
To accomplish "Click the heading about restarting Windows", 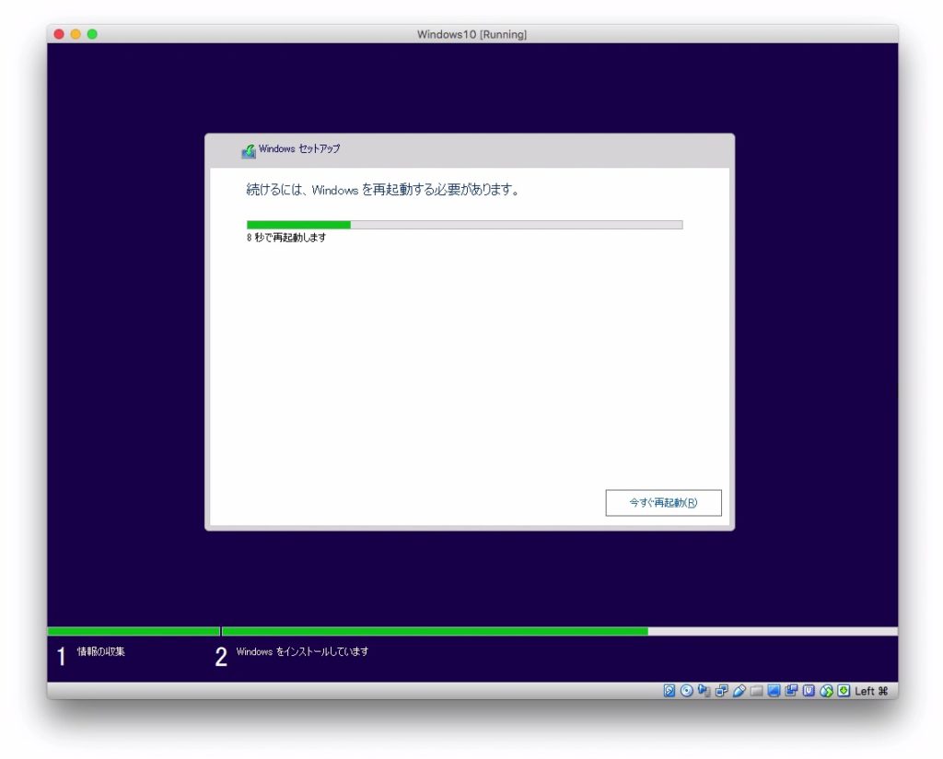I will tap(382, 190).
